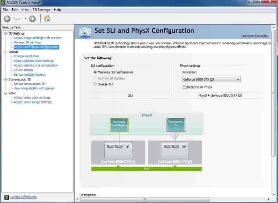Viewport: 278px width, 203px height.
Task: Open the PhysX Processor dropdown
Action: point(211,79)
